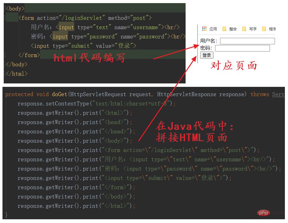Collapse the <body> tag fold marker
288x223 pixels.
point(5,8)
